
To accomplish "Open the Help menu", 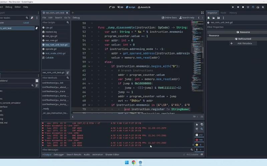I will click(26, 7).
